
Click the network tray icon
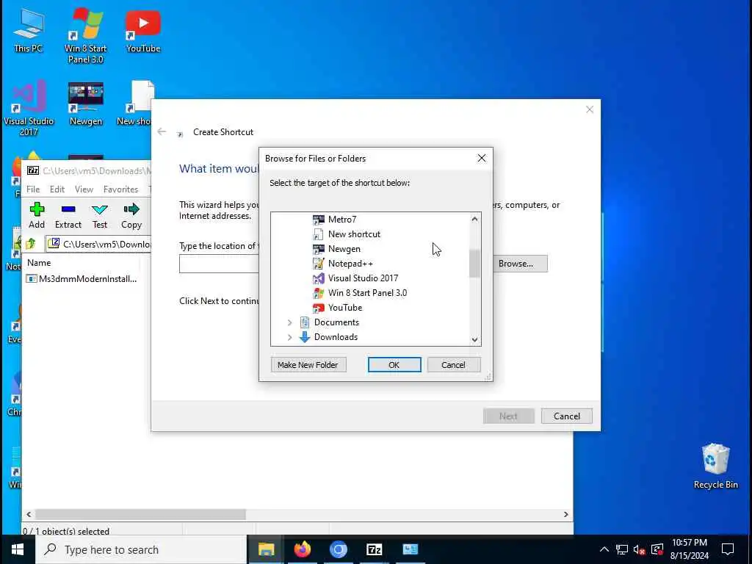click(x=621, y=549)
